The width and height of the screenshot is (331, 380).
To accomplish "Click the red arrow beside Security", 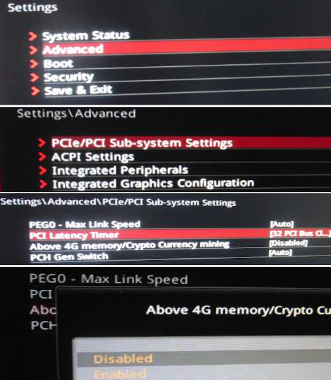I will (34, 77).
